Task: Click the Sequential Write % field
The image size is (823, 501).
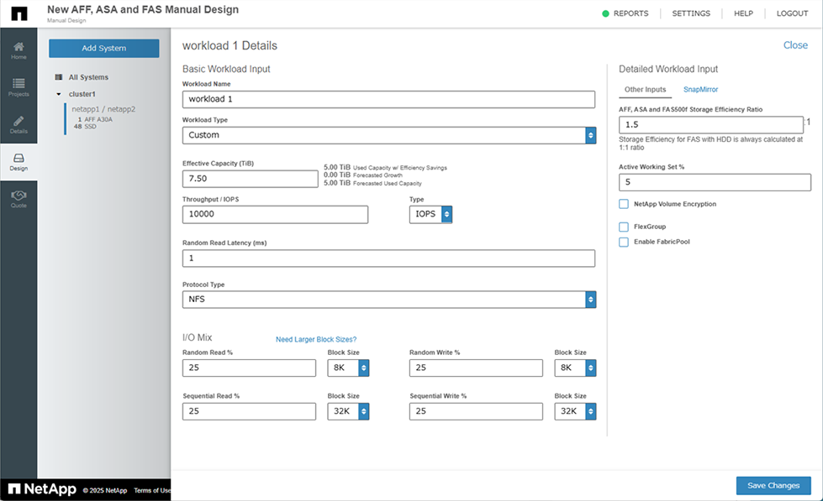Action: tap(476, 411)
